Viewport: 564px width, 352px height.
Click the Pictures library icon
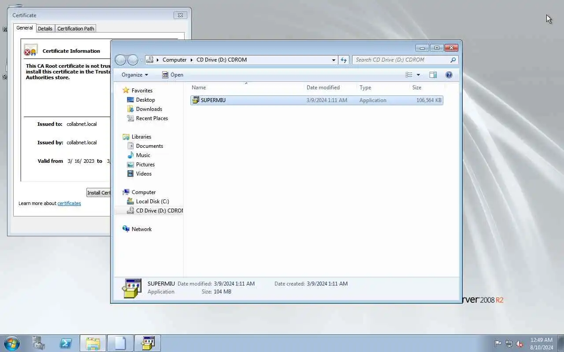(x=130, y=165)
